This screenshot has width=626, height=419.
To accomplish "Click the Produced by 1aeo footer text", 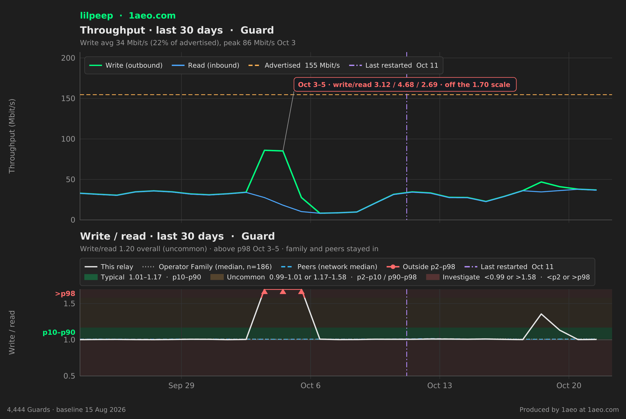I will [569, 410].
